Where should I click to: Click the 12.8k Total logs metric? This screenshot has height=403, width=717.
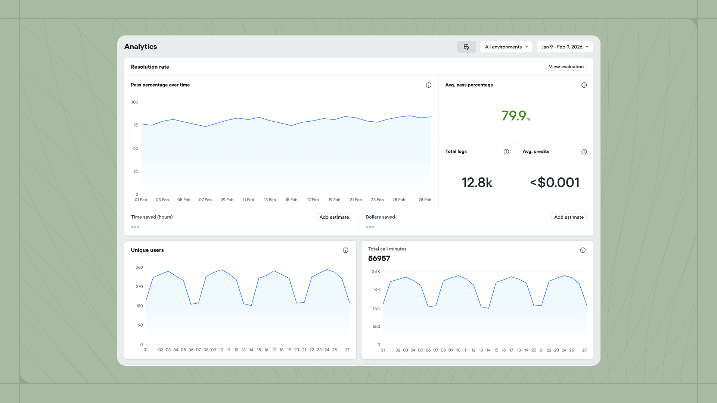point(477,182)
